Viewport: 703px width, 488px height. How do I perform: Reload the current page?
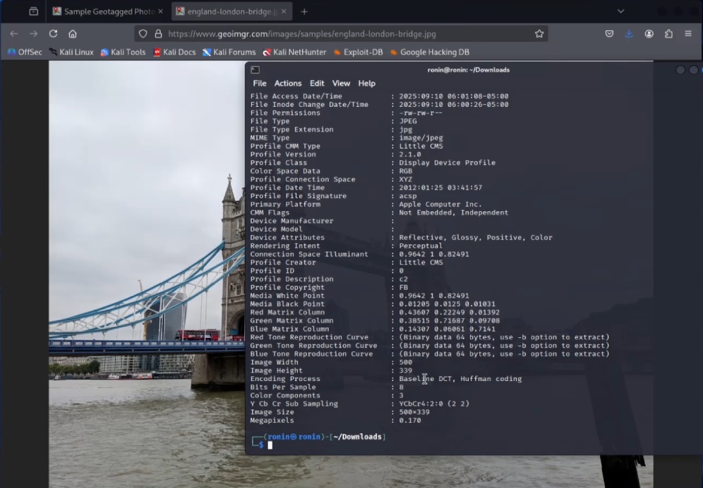(x=53, y=34)
